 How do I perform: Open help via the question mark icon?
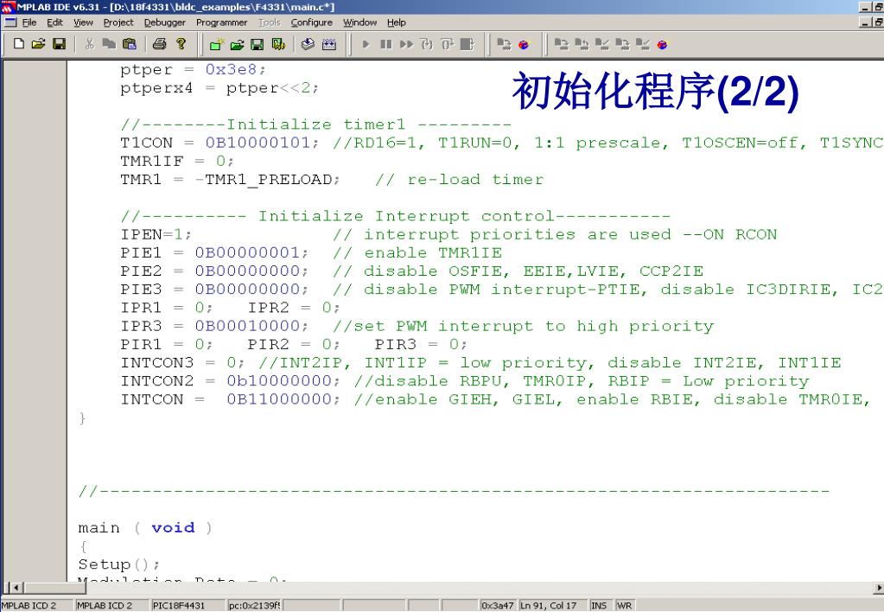click(181, 44)
